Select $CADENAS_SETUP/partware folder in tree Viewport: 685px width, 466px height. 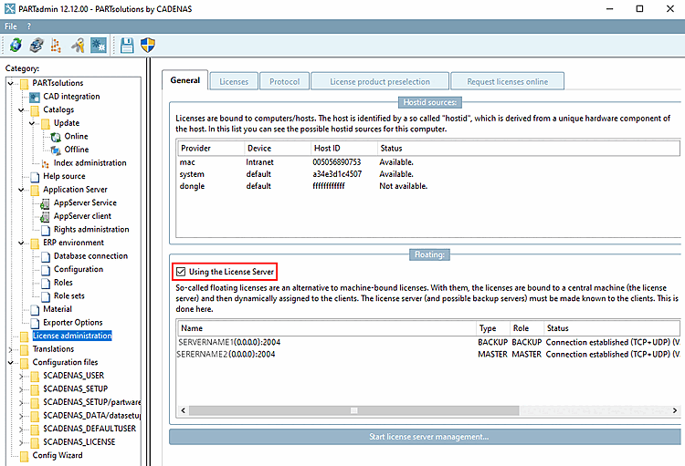point(91,402)
